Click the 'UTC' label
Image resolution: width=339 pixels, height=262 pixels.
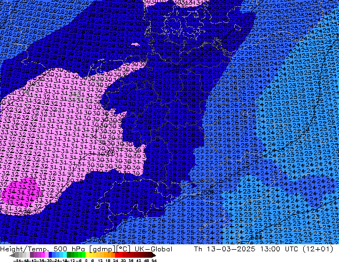pyautogui.click(x=291, y=249)
